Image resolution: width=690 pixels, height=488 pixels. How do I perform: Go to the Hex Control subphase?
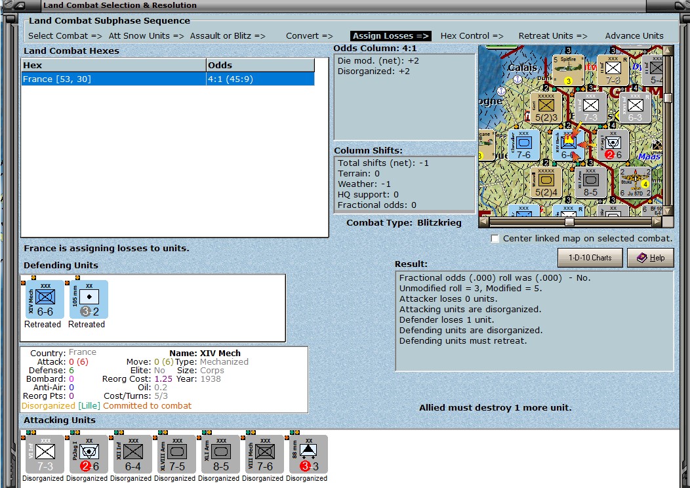coord(472,35)
